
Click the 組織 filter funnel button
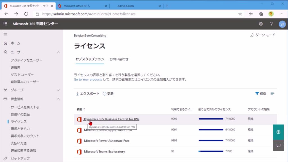(261, 94)
